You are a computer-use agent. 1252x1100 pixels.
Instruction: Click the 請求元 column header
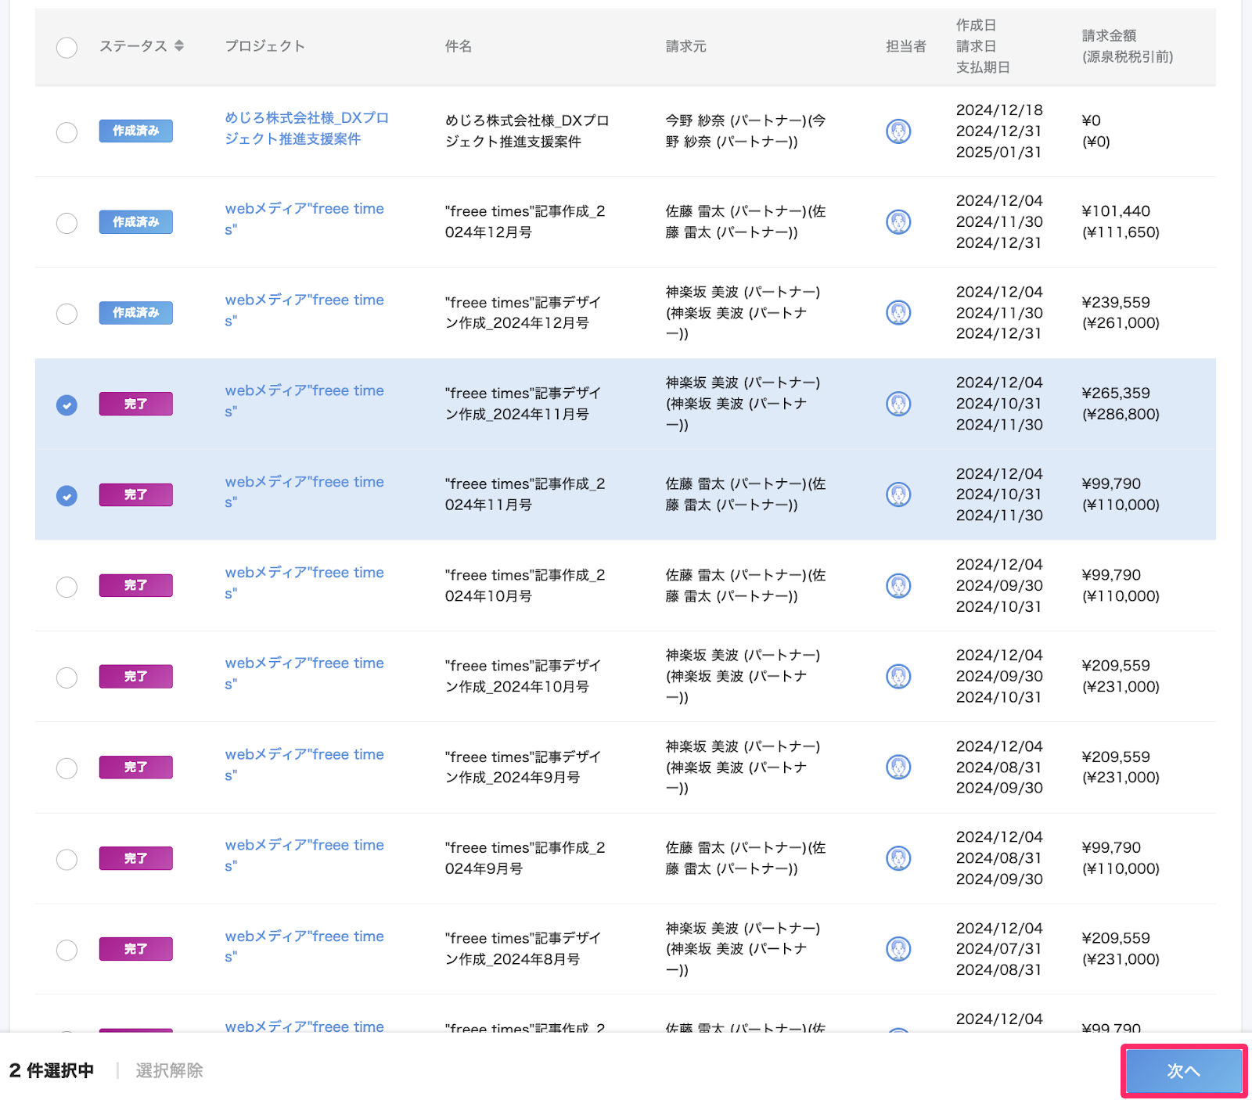686,46
